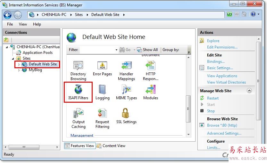Open the Help icon dropdown arrow
Screen dimensions: 267x163
(258, 14)
